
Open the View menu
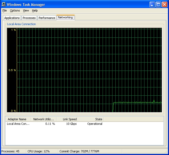[26, 10]
